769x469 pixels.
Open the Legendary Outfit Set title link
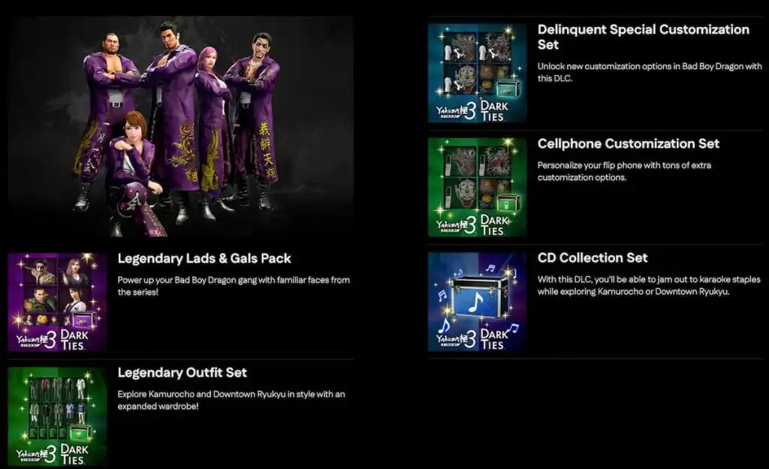(182, 372)
